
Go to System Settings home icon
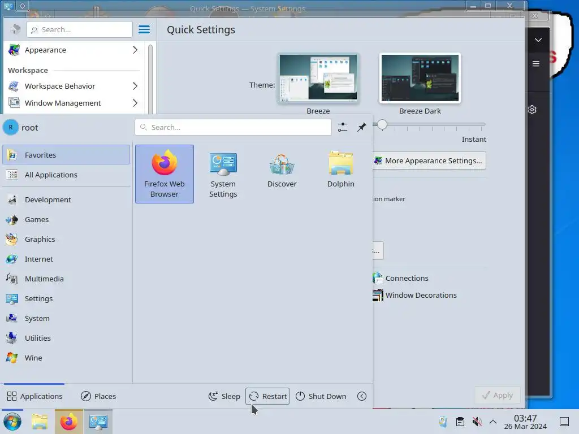15,29
